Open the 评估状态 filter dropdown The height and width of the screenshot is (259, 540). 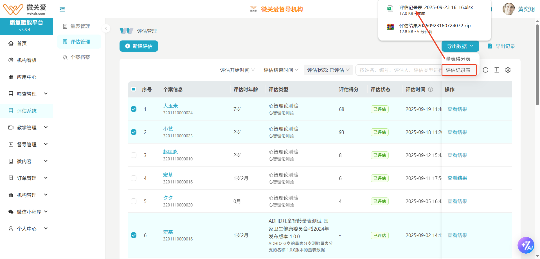click(328, 70)
